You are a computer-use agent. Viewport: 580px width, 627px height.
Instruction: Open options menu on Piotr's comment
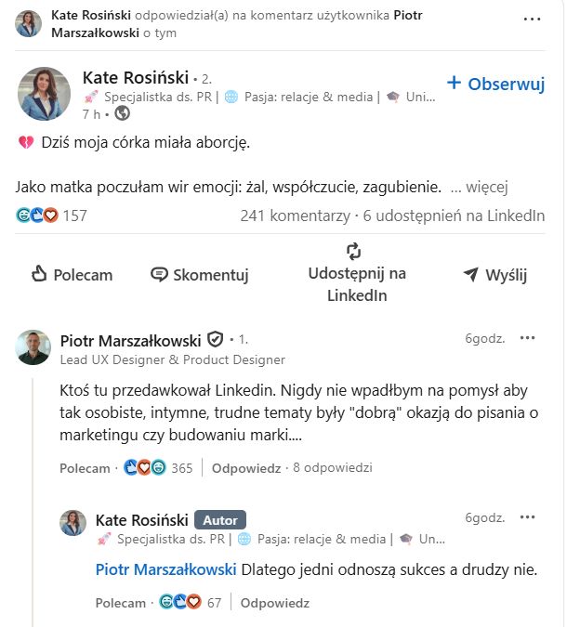(x=528, y=338)
